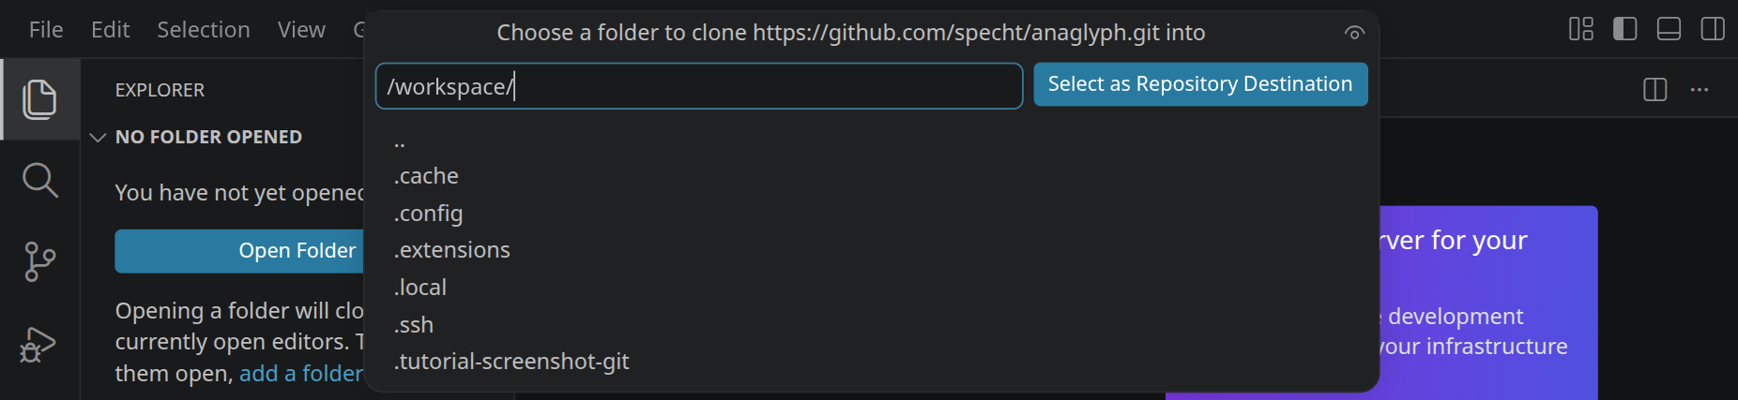
Task: Open the Selection menu
Action: pos(204,30)
